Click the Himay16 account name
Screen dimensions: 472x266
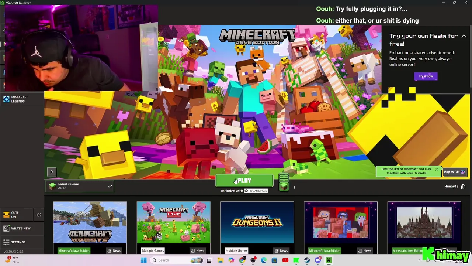pos(451,187)
